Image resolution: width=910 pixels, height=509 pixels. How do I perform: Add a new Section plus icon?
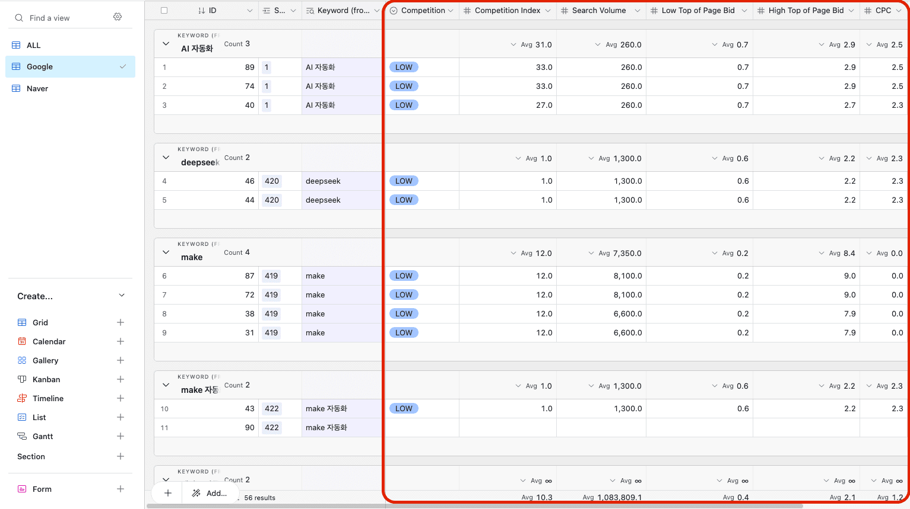[121, 456]
